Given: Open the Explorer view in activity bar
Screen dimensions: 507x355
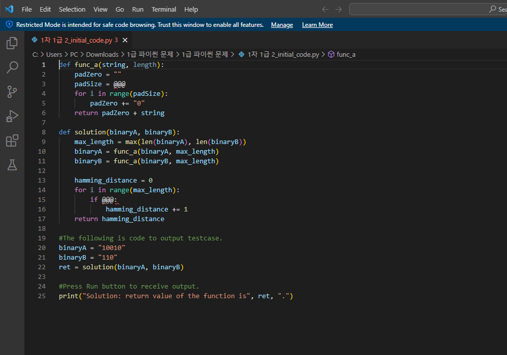Looking at the screenshot, I should coord(12,43).
